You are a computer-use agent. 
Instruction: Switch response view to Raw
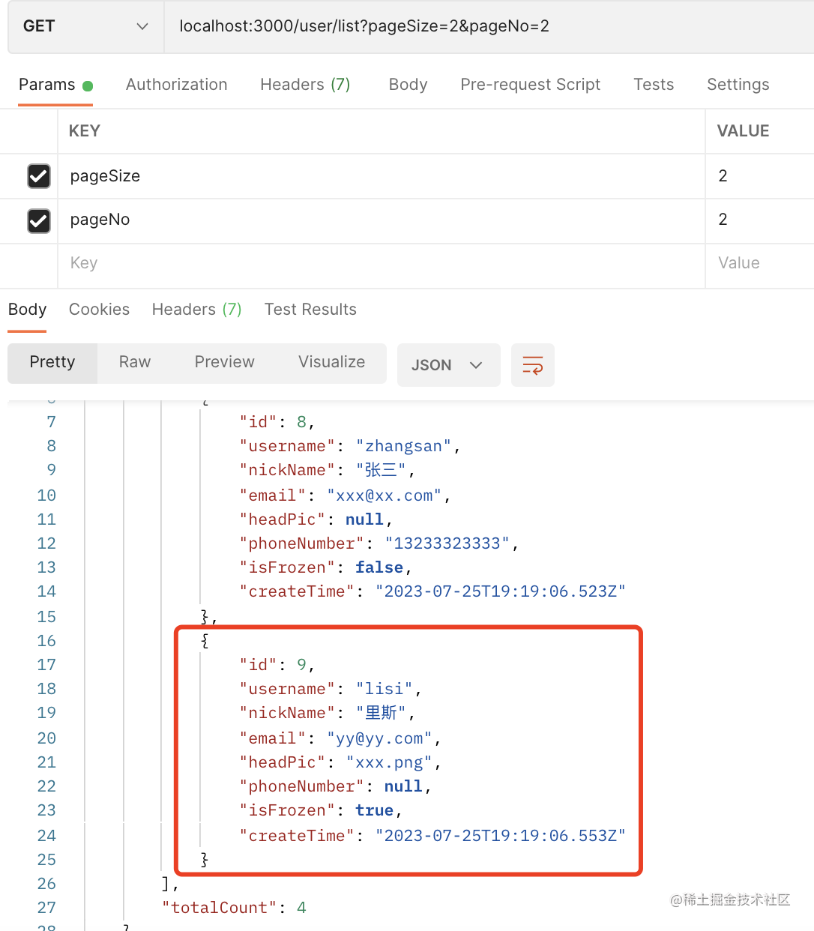pyautogui.click(x=135, y=363)
